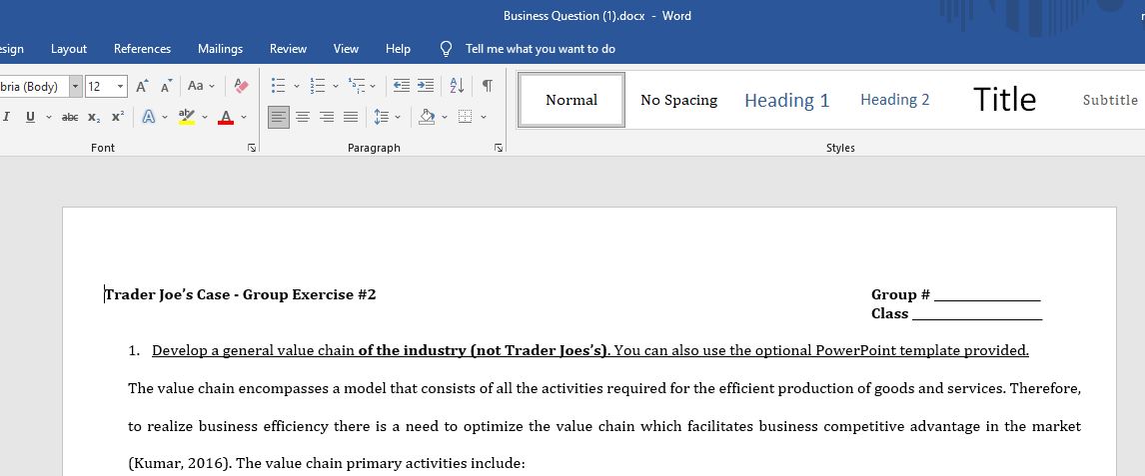This screenshot has width=1145, height=476.
Task: Open Change Case Aa dropdown
Action: pyautogui.click(x=202, y=86)
